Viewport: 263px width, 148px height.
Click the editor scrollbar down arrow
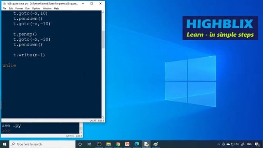point(103,117)
